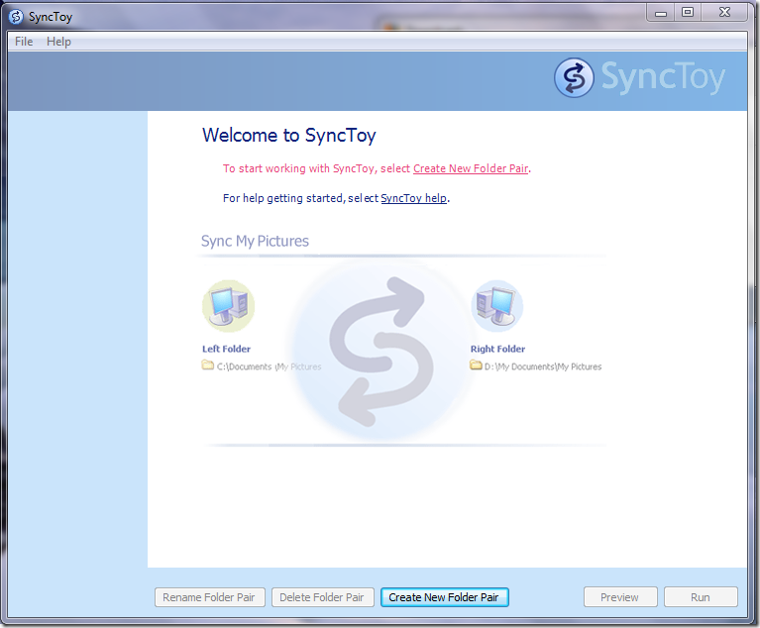The width and height of the screenshot is (760, 628).
Task: Click the 'C:\Documents \My Pictures' path text
Action: click(x=269, y=366)
